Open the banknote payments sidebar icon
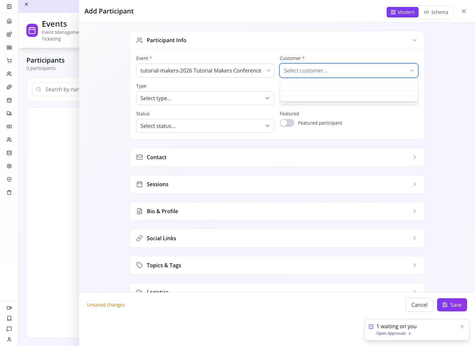 click(x=9, y=127)
